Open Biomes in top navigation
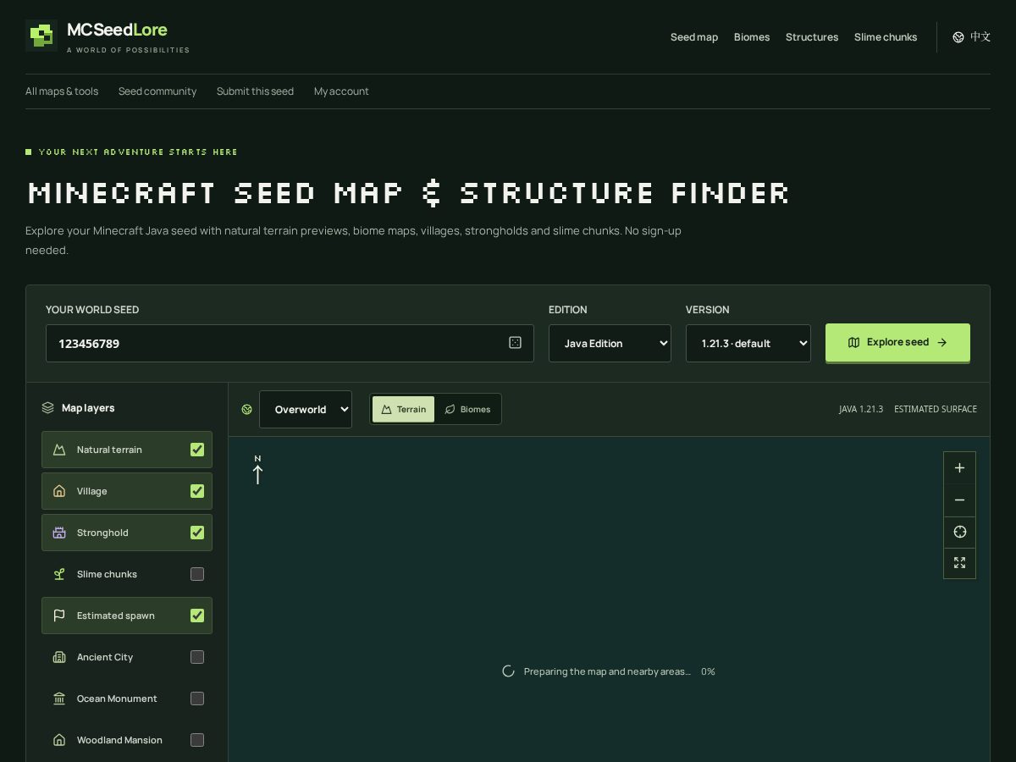The image size is (1016, 762). 752,37
